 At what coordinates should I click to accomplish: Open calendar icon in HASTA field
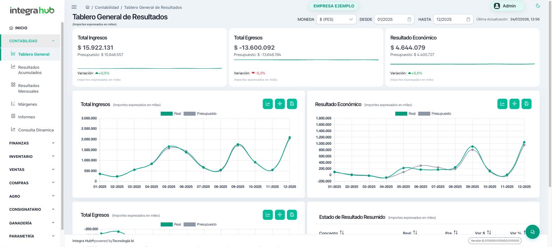(x=468, y=19)
